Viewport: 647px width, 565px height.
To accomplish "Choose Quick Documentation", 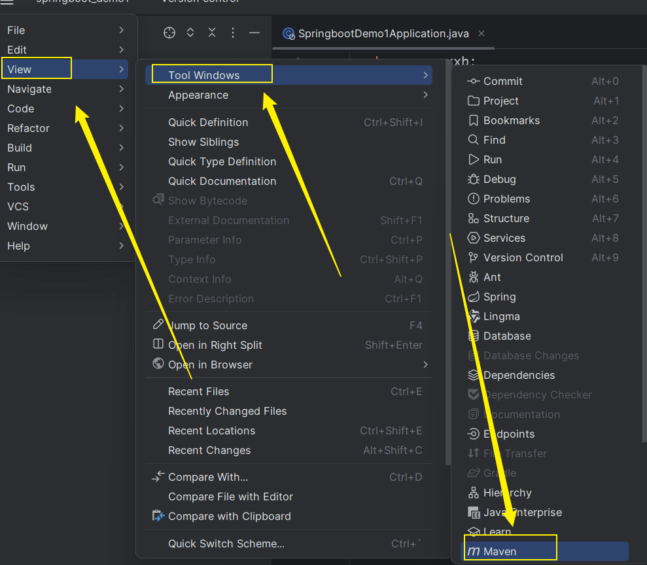I will click(x=289, y=181).
